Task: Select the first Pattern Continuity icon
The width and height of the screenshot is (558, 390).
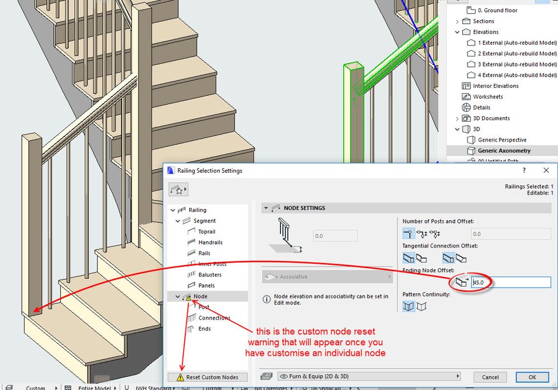Action: pyautogui.click(x=408, y=306)
